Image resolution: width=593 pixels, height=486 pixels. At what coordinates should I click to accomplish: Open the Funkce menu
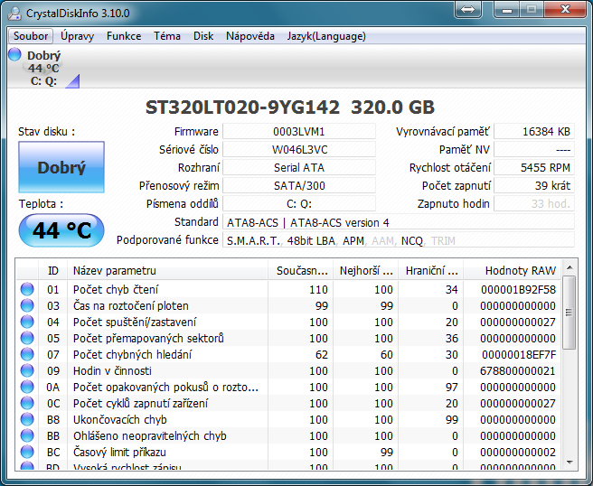[x=124, y=36]
